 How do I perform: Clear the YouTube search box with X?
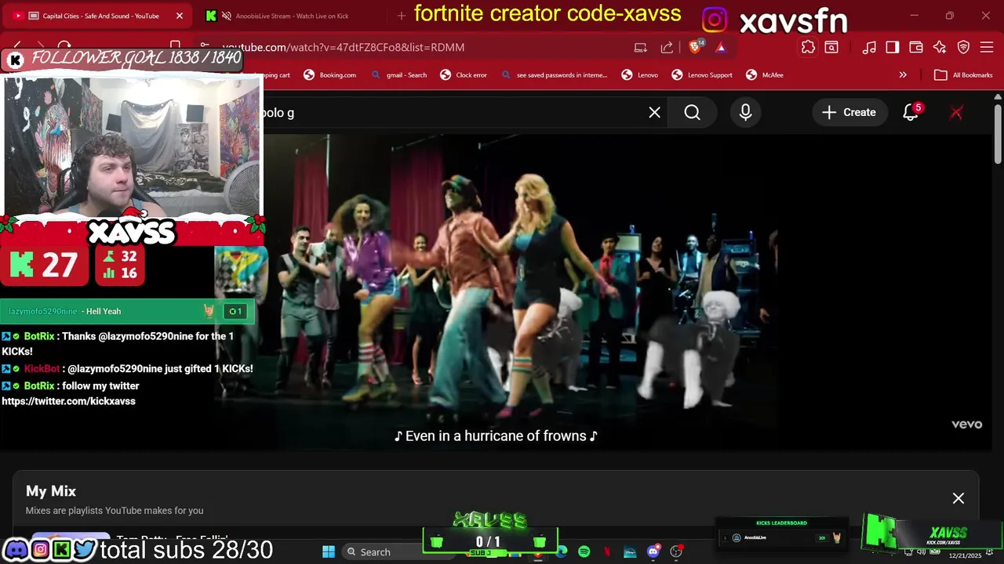coord(654,113)
